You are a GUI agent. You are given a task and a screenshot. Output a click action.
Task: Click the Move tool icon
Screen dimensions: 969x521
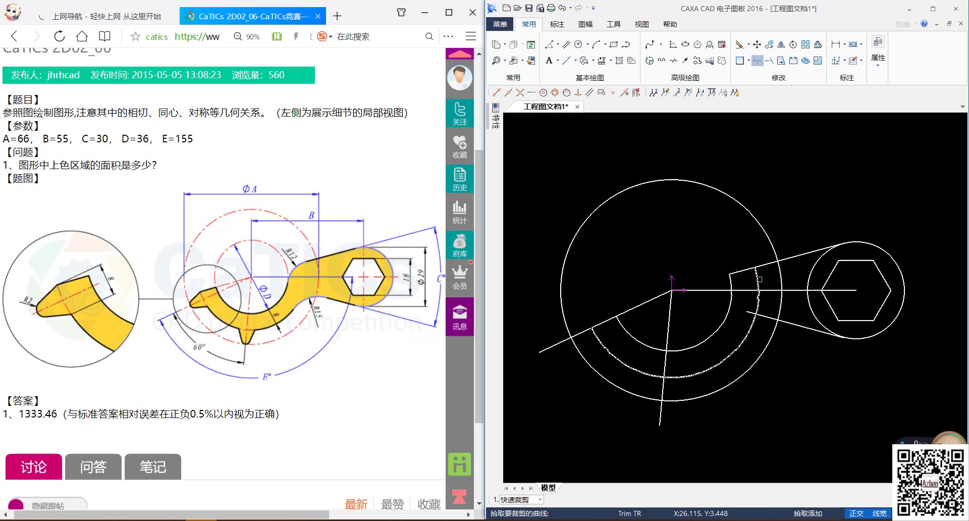[757, 44]
